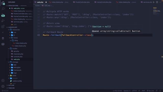Click the web.php breadcrumb segment
163x92 pixels.
tap(46, 6)
